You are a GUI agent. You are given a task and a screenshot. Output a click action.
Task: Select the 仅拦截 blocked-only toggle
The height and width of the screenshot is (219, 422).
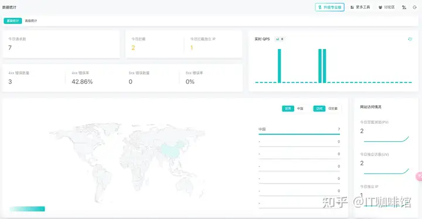pyautogui.click(x=333, y=109)
